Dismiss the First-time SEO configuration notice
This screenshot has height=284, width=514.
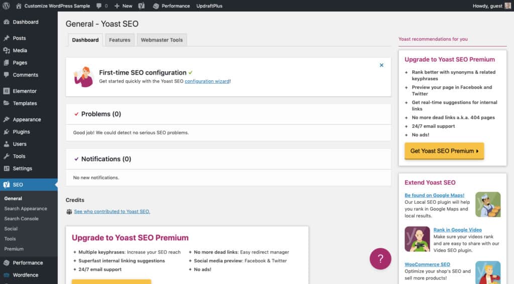coord(381,65)
